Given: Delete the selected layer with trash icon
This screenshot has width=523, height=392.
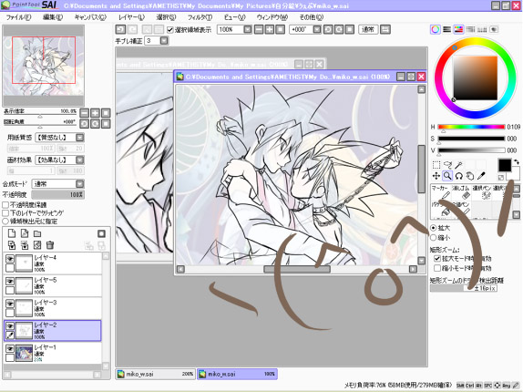Looking at the screenshot, I should tap(50, 245).
